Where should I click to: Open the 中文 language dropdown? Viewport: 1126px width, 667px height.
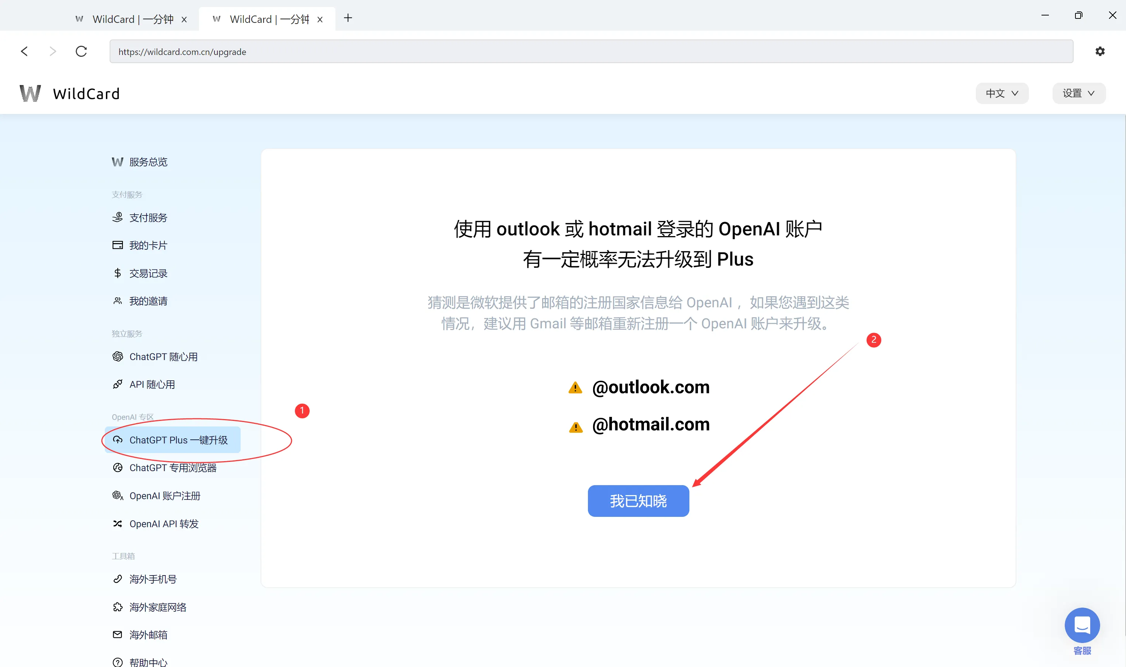coord(1002,93)
